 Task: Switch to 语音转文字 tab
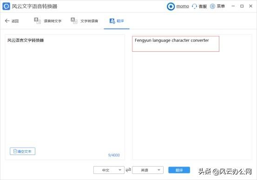pyautogui.click(x=53, y=21)
